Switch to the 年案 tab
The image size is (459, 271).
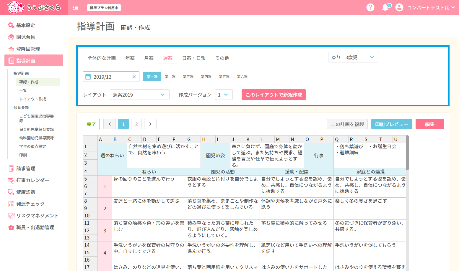pos(130,58)
